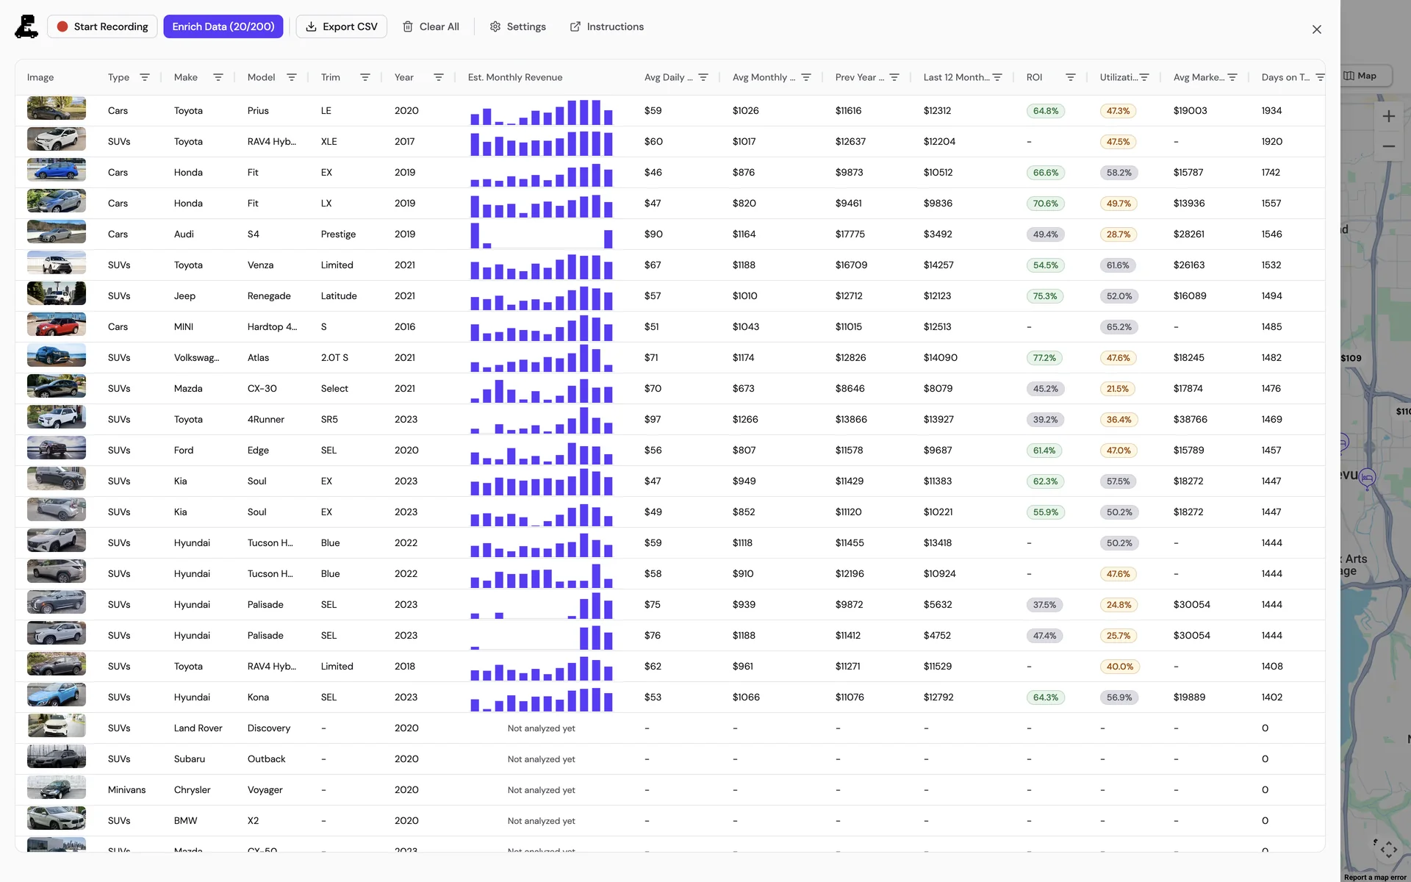Click the Hyundai Kona revenue chart
Screen dimensions: 1411x882
(x=542, y=698)
